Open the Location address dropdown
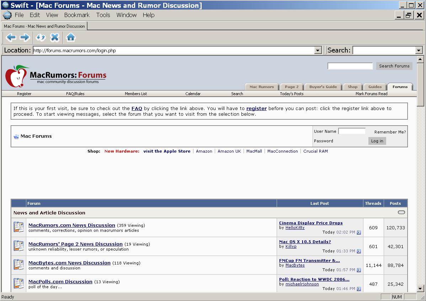426x301 pixels. [x=318, y=50]
